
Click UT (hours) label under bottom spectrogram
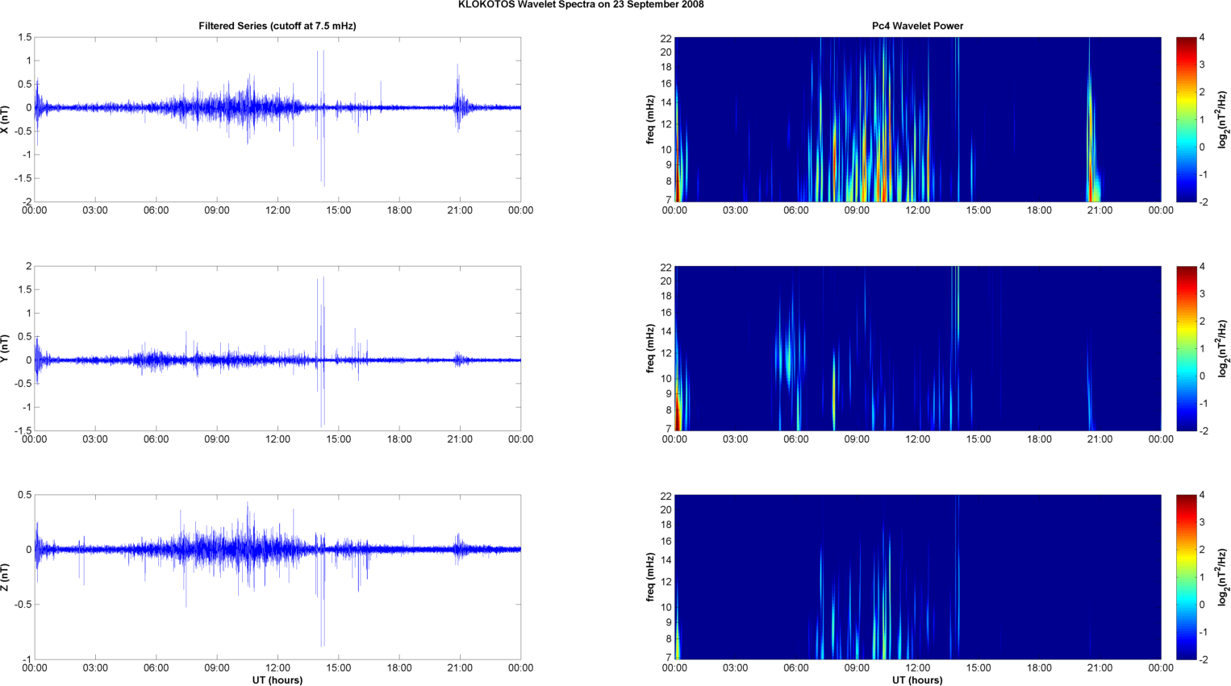[917, 680]
